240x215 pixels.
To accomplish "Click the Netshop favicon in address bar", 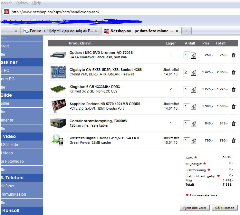I will point(6,12).
